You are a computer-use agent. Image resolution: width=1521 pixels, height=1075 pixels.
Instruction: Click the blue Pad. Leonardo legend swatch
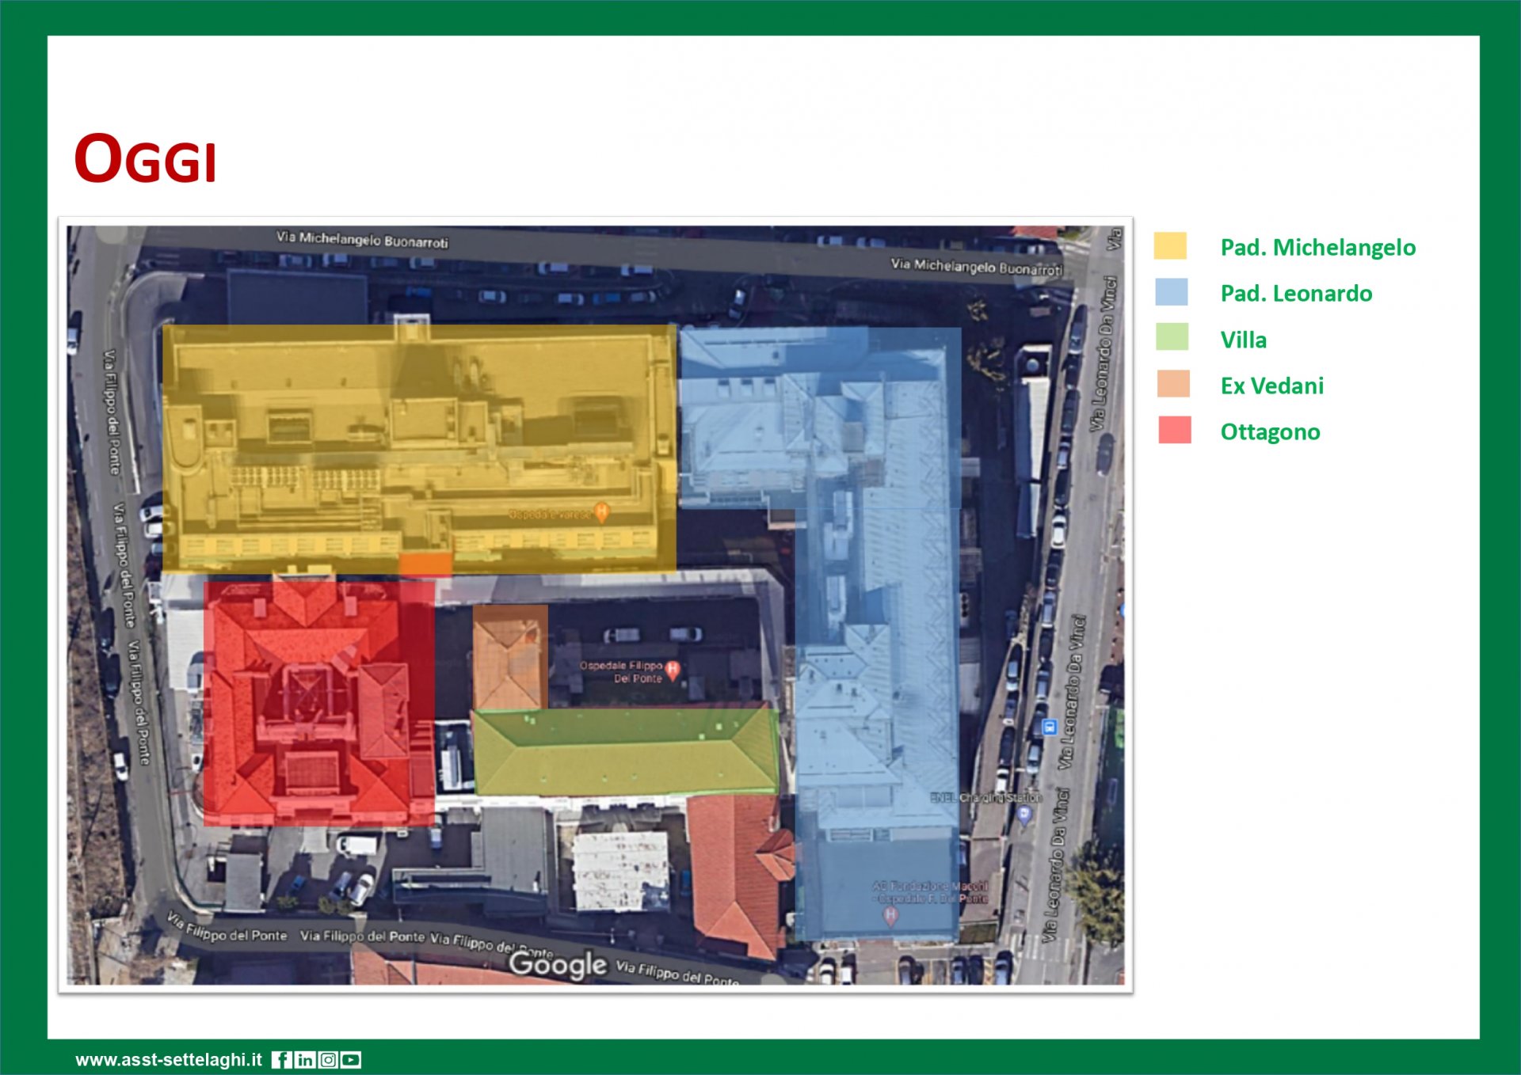1171,292
